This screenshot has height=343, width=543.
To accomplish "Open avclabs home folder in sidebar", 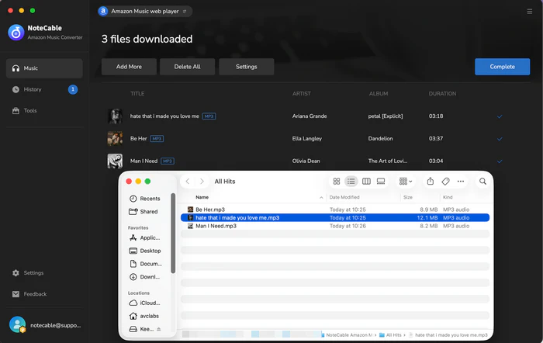I will pyautogui.click(x=145, y=316).
